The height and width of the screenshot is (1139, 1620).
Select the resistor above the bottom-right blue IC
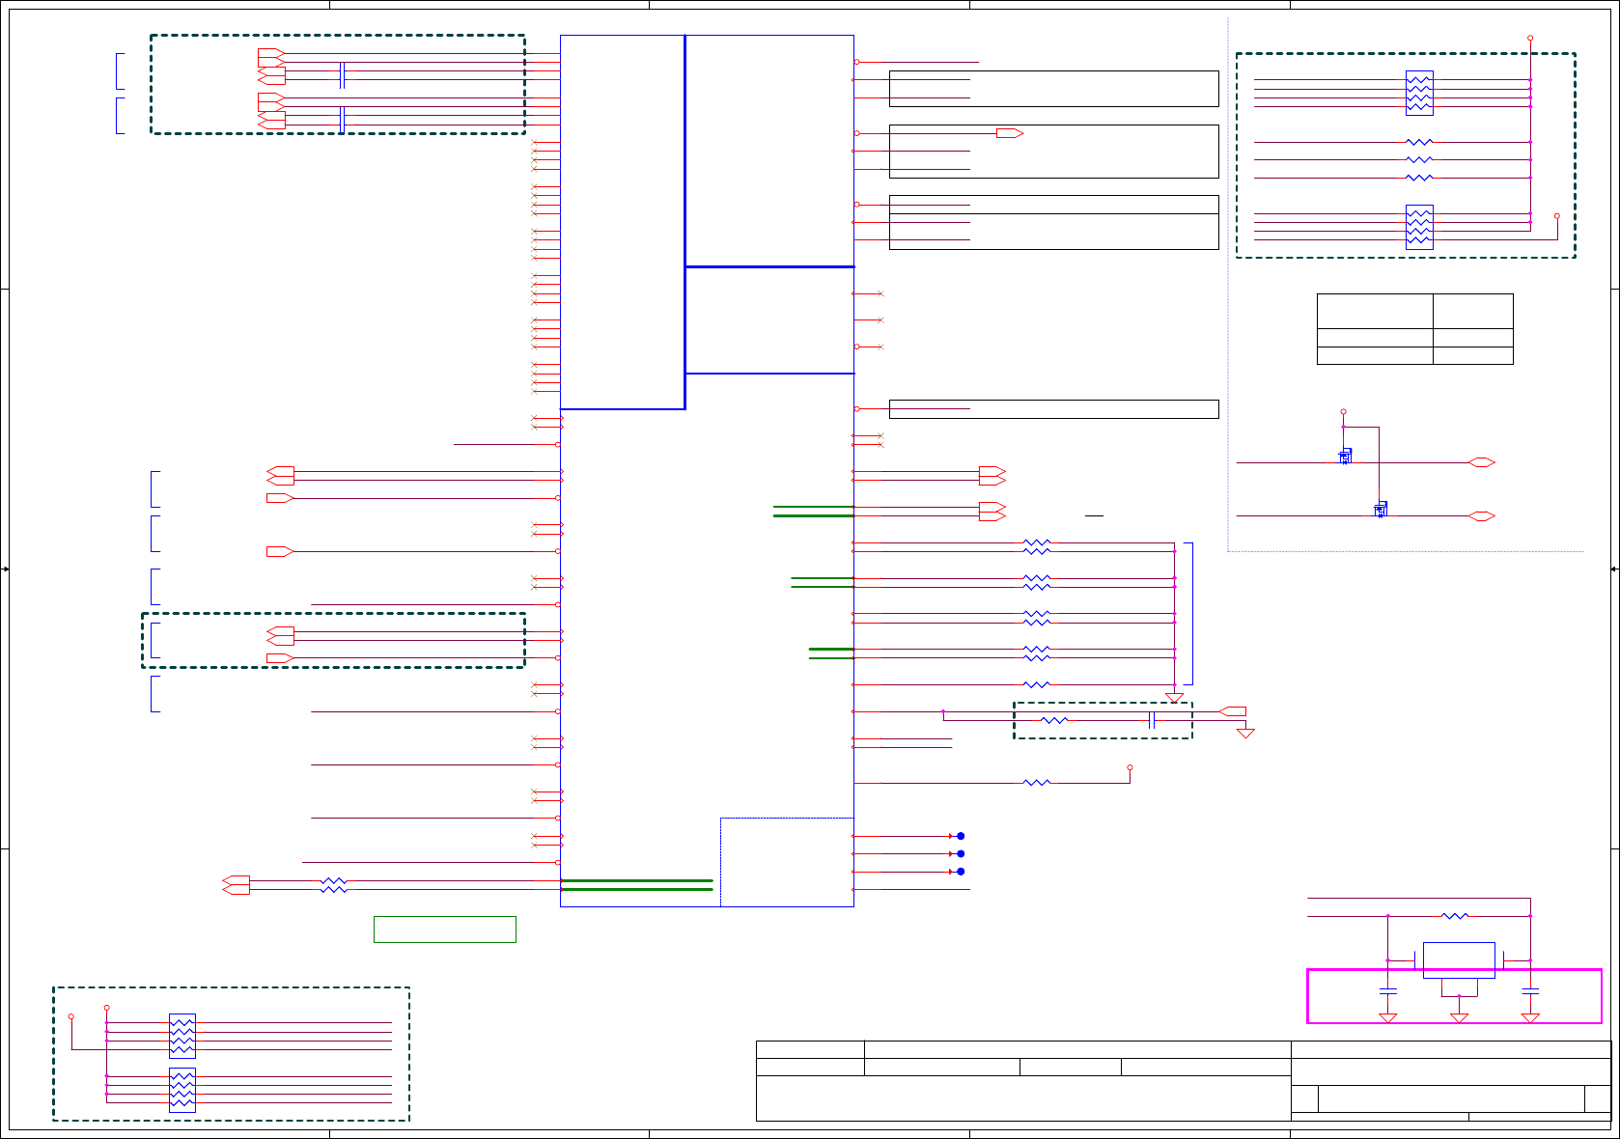[1455, 916]
